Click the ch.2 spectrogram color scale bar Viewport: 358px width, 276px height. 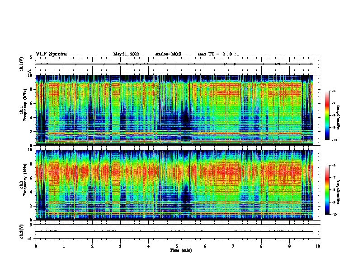coord(327,190)
